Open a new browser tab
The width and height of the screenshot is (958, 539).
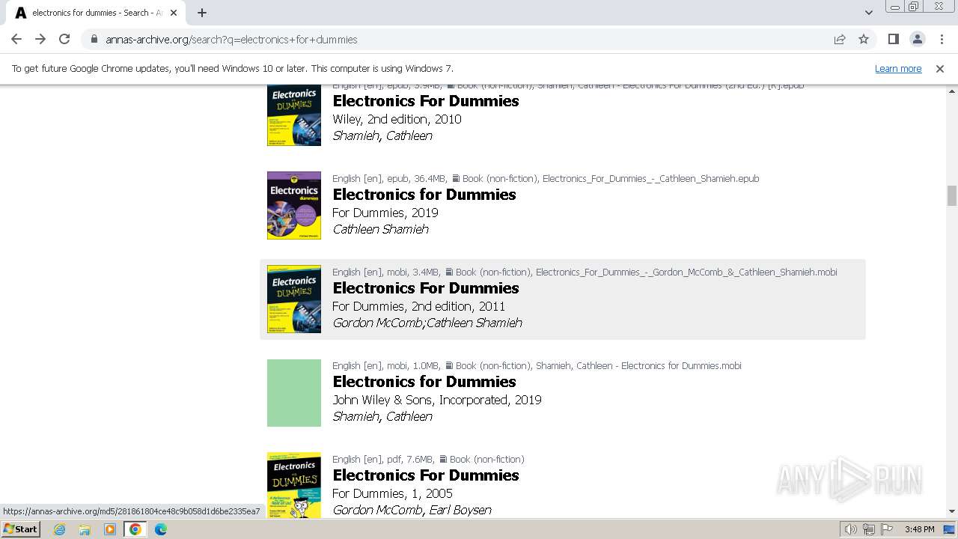point(202,13)
